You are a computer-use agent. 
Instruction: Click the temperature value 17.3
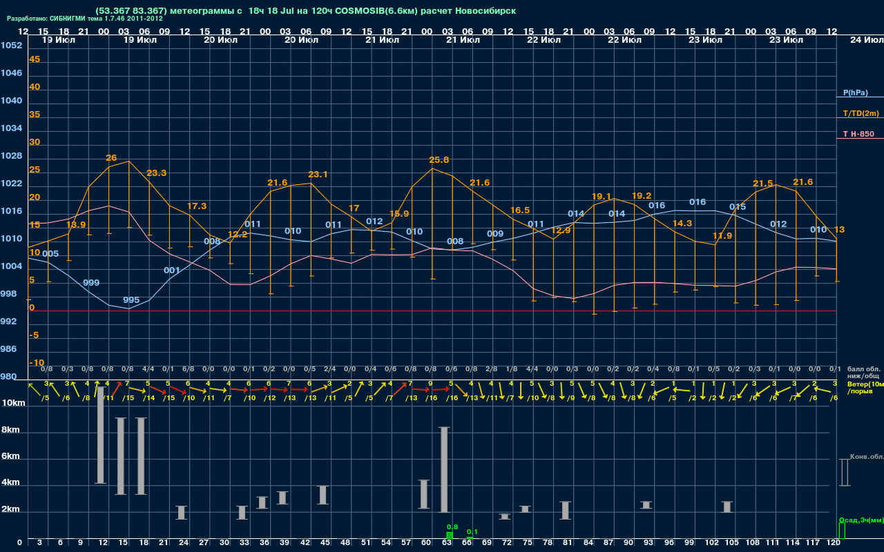(197, 206)
